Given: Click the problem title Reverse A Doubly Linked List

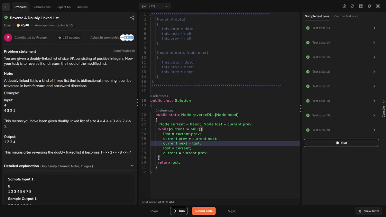Looking at the screenshot, I should 34,18.
